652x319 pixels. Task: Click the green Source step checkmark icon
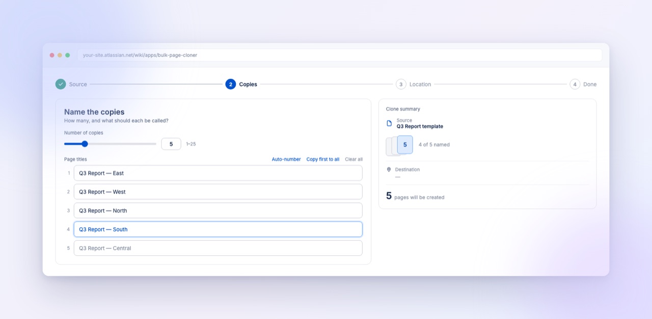click(x=61, y=84)
